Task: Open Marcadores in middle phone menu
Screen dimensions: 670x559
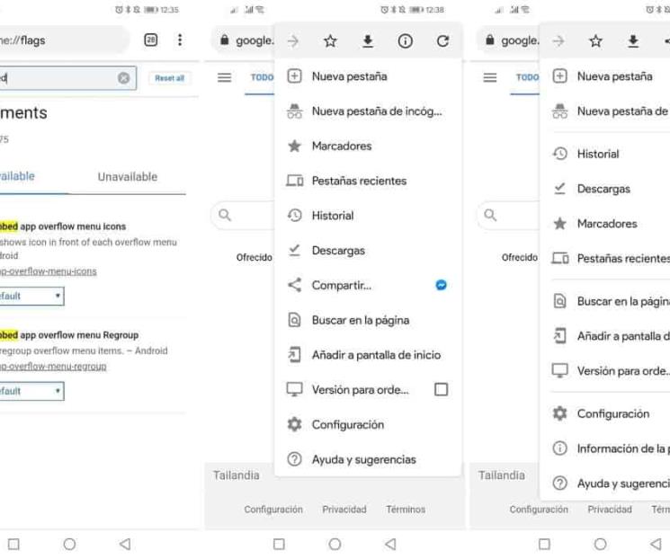Action: pyautogui.click(x=368, y=146)
